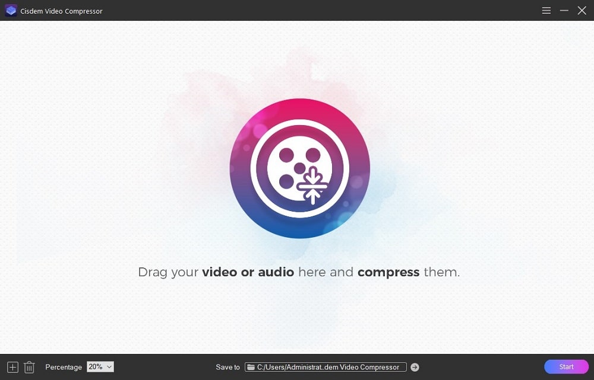Click the output path C:/Users/Administrat field

click(328, 367)
